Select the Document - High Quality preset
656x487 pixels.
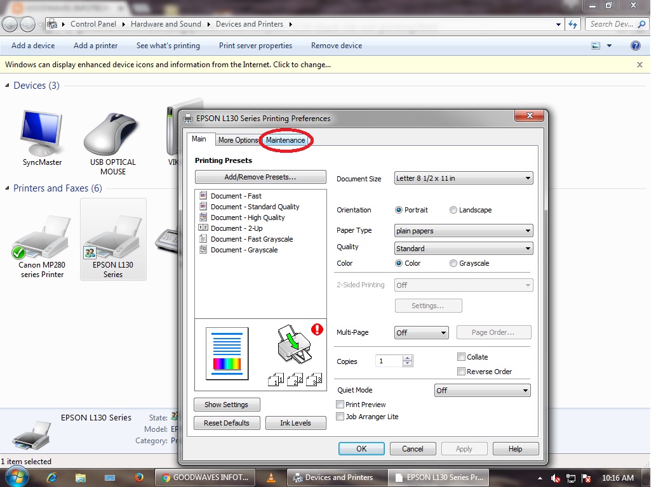246,217
